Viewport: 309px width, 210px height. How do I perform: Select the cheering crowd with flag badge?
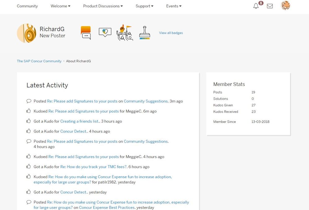tap(125, 33)
